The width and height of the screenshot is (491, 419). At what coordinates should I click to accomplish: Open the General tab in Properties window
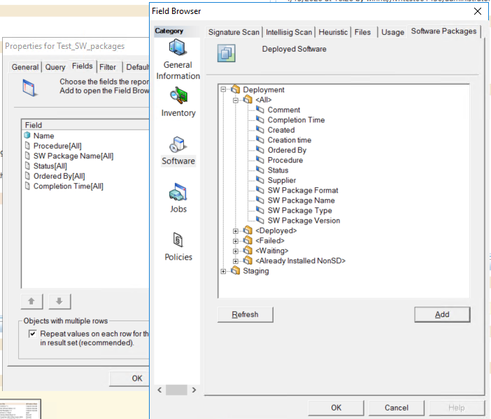25,67
